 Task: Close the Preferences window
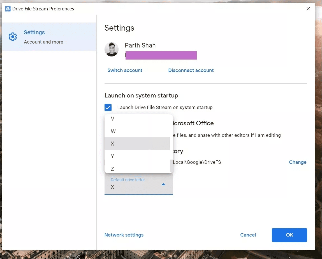[308, 9]
